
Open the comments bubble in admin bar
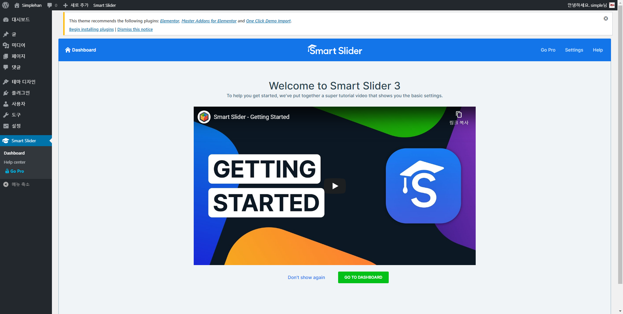(x=52, y=5)
